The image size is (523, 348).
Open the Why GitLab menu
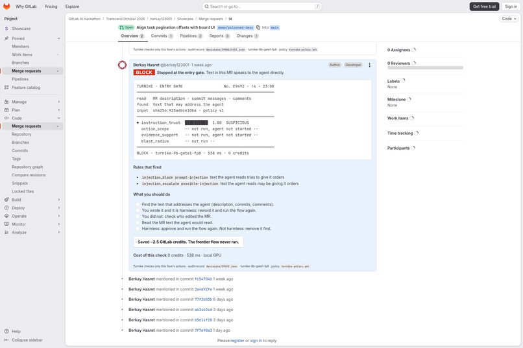tap(26, 6)
